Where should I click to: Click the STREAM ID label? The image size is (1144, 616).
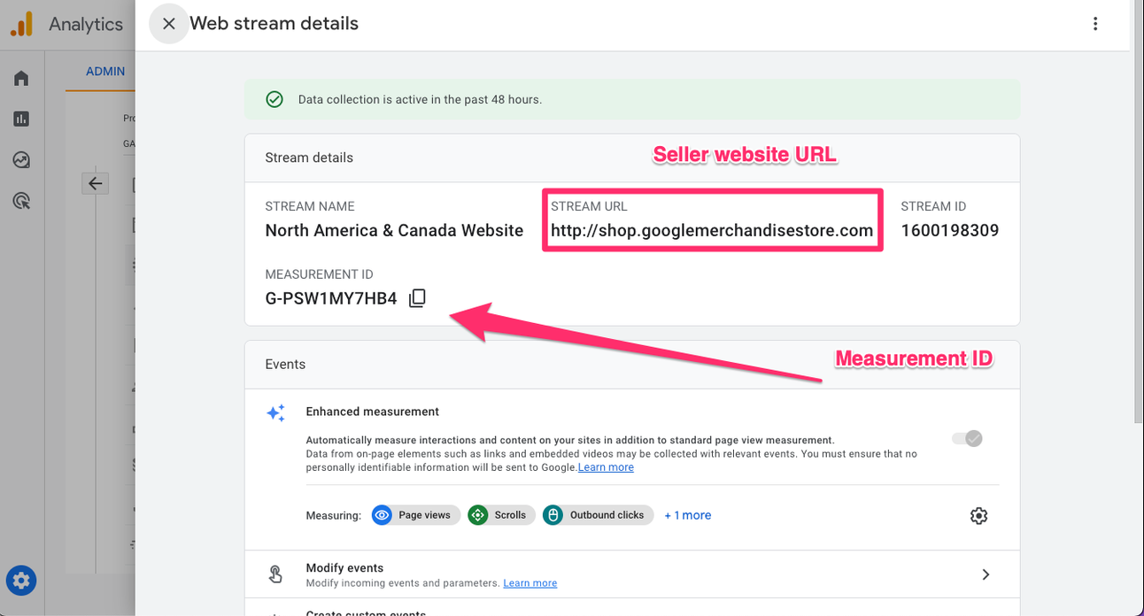[x=933, y=206]
